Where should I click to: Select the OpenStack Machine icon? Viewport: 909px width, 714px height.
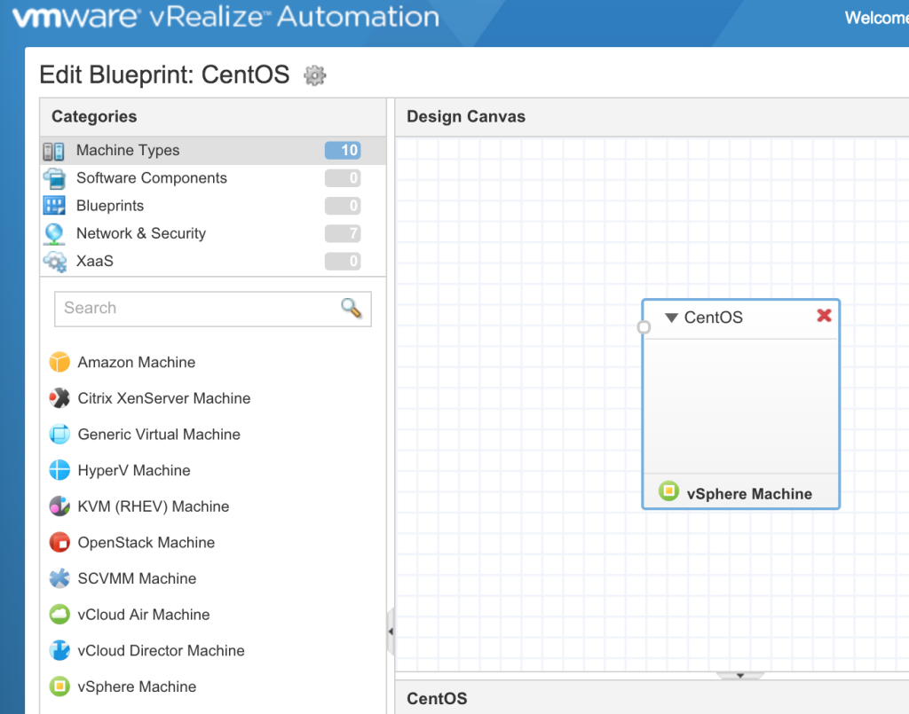click(x=61, y=542)
